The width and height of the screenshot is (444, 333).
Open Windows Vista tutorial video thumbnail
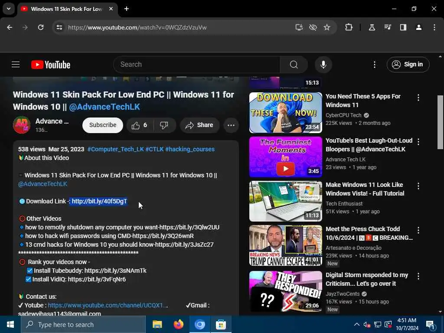[x=285, y=201]
